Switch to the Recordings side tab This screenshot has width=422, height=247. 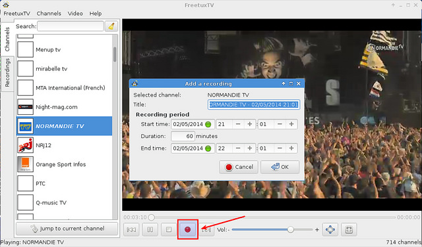click(x=7, y=72)
